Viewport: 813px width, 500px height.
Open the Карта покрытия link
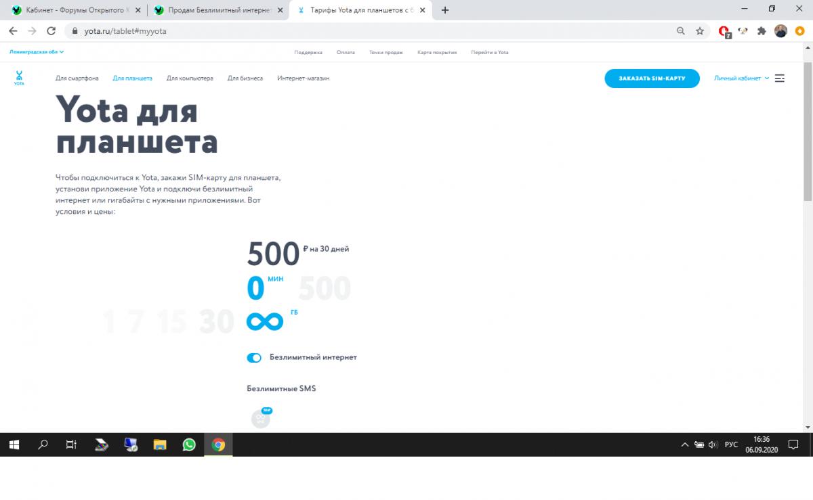[437, 52]
